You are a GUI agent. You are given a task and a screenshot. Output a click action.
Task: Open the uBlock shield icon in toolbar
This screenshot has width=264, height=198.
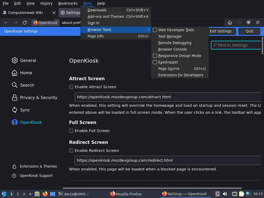[249, 22]
